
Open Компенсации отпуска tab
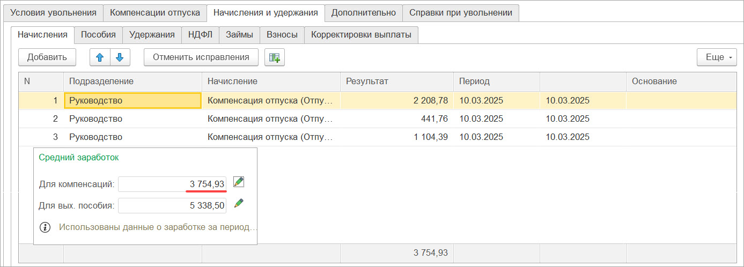click(155, 12)
